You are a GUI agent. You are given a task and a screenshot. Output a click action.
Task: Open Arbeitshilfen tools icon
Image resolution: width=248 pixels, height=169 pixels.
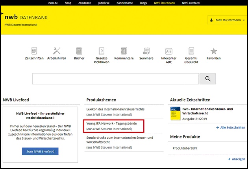click(56, 51)
